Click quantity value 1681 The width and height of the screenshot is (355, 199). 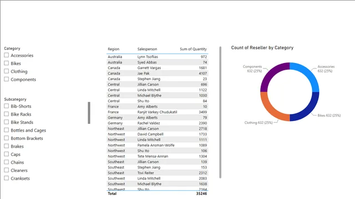click(203, 67)
